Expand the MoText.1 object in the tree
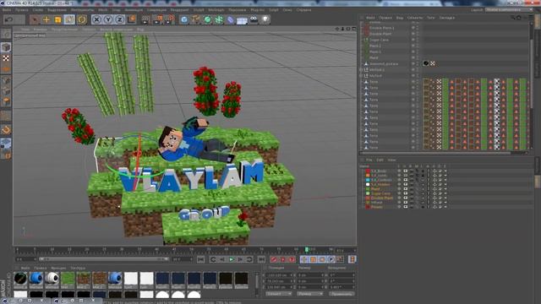Image resolution: width=541 pixels, height=304 pixels. 361,69
